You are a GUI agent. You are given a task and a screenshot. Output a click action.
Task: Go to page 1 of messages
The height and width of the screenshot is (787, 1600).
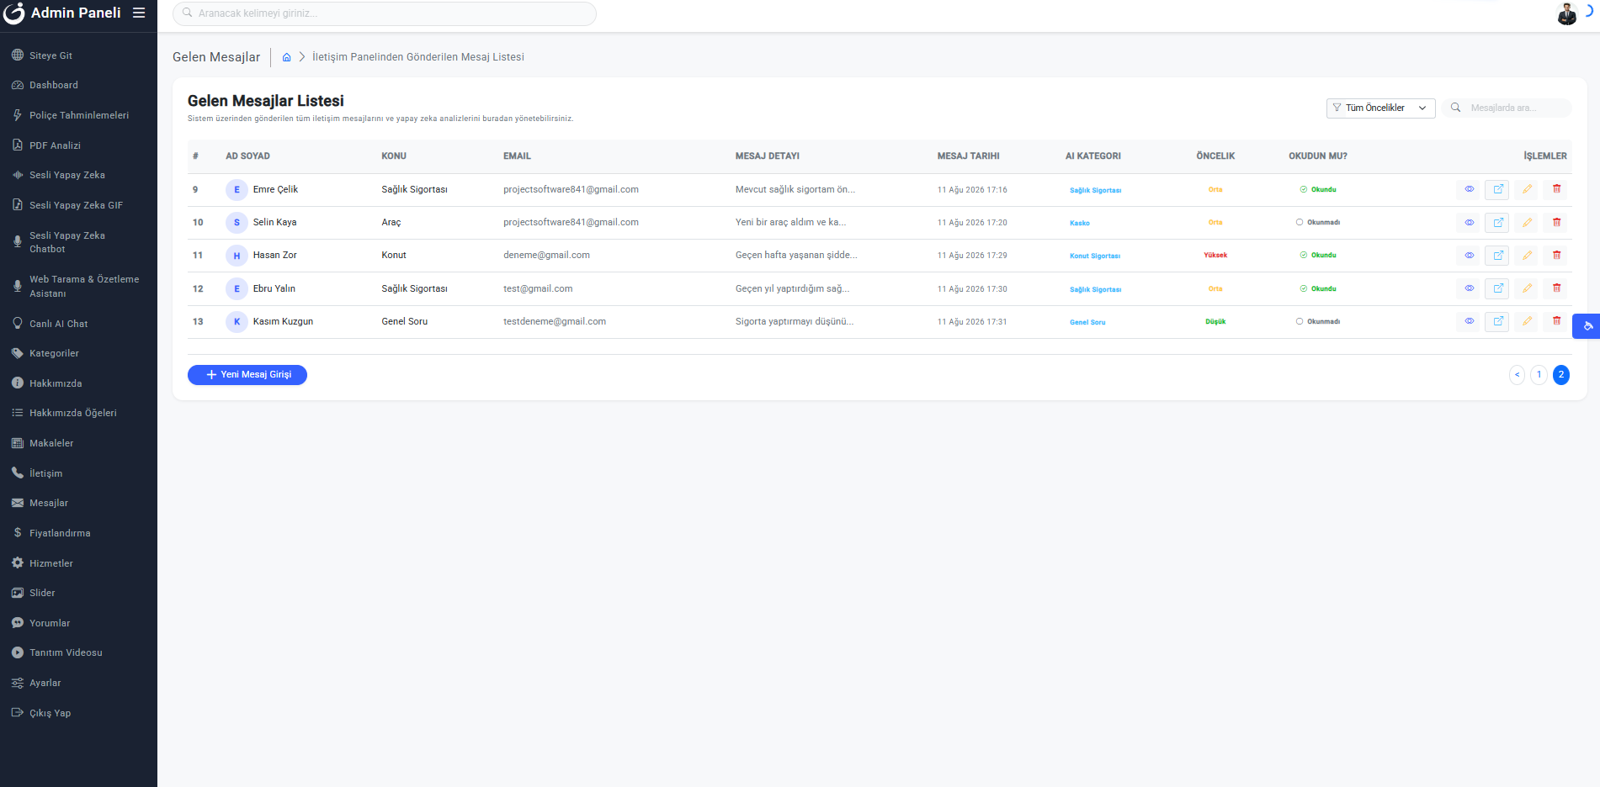click(x=1539, y=375)
